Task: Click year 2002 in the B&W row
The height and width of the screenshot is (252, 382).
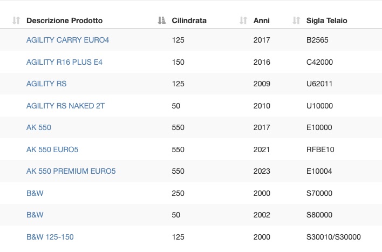Action: (x=262, y=215)
